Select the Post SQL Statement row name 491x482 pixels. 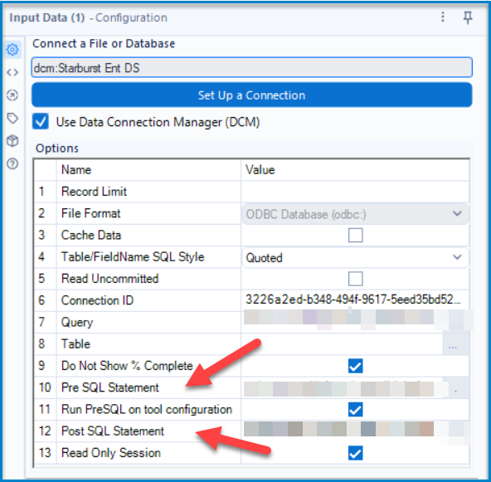[x=113, y=431]
